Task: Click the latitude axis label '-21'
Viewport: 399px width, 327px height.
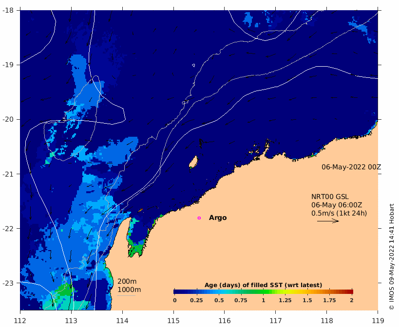Action: pyautogui.click(x=8, y=174)
